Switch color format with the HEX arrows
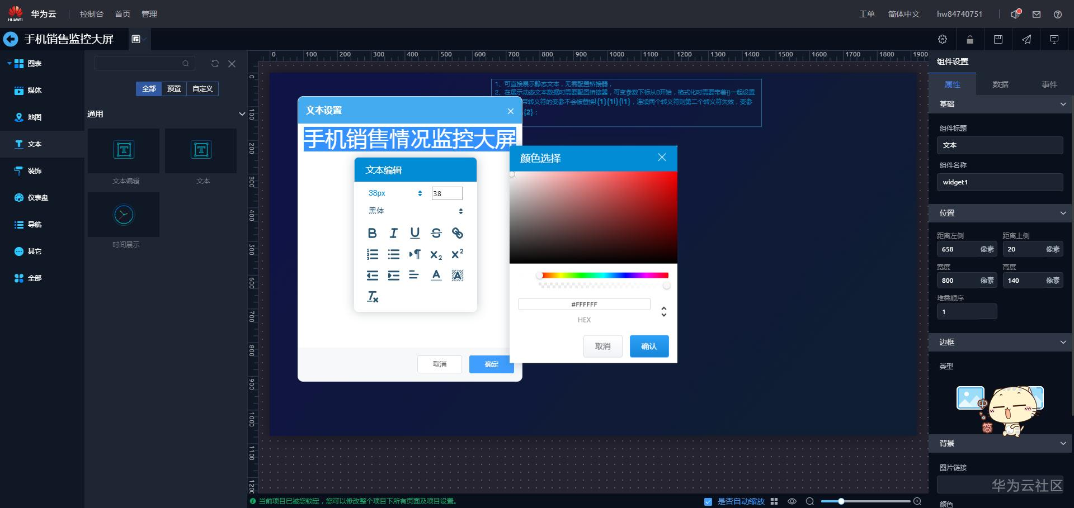This screenshot has height=508, width=1074. 663,311
